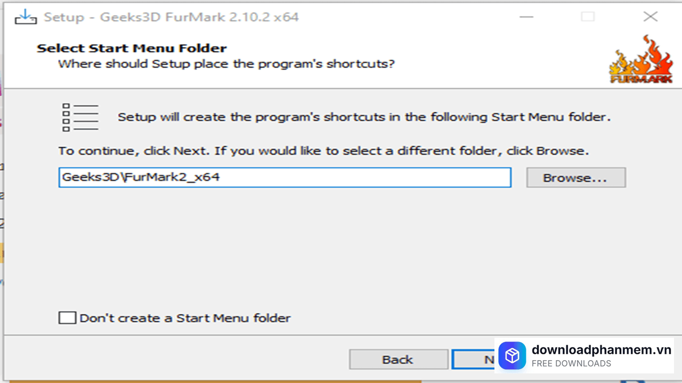This screenshot has width=682, height=383.
Task: Click the FurMark flame logo
Action: (x=641, y=60)
